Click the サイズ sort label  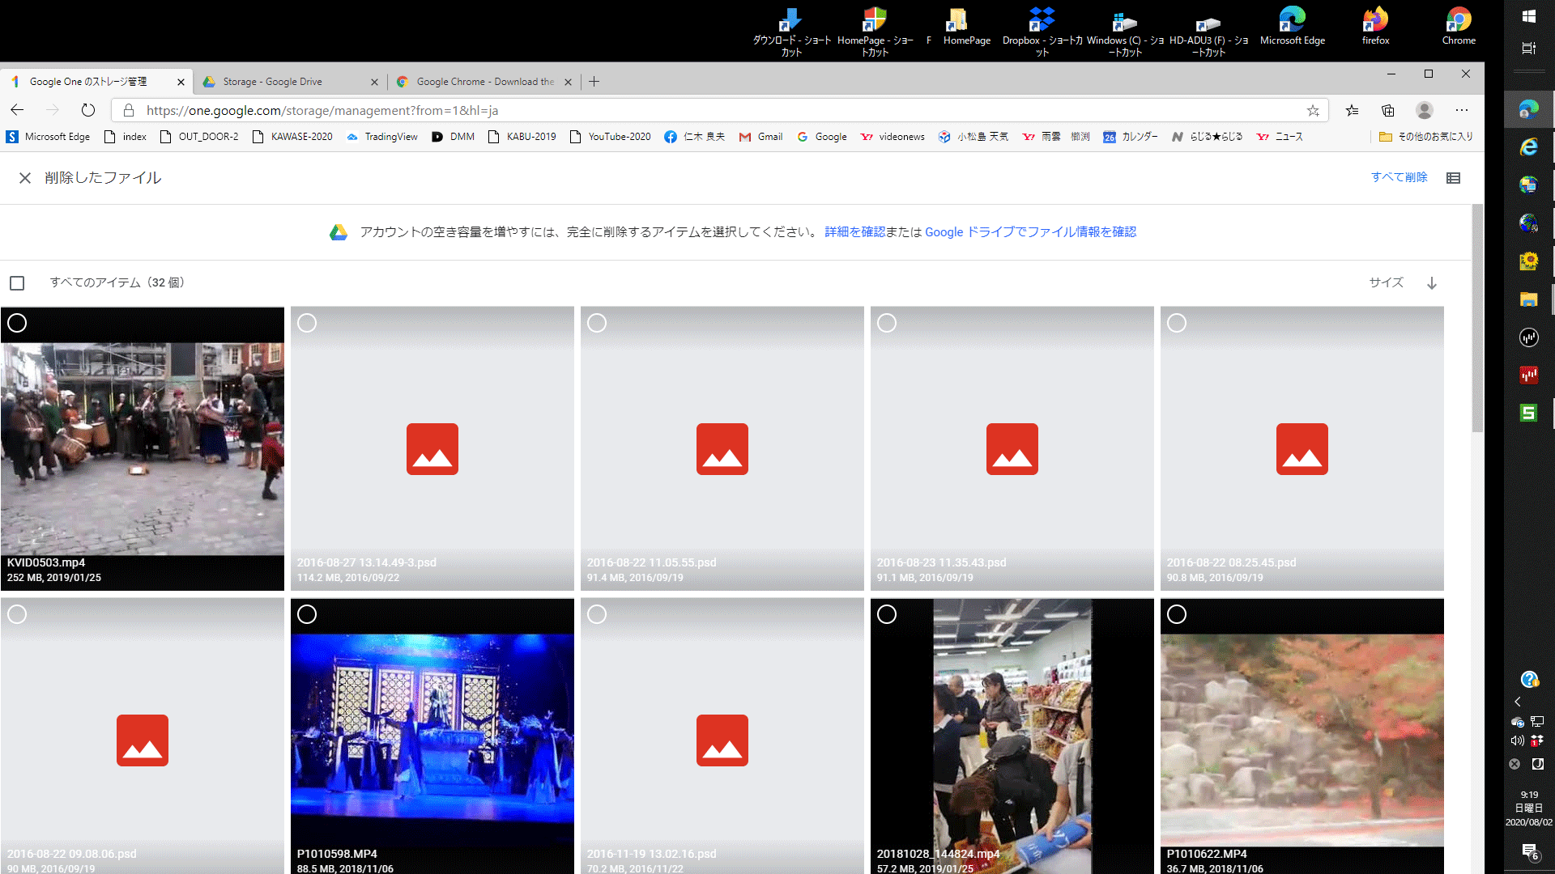coord(1386,282)
